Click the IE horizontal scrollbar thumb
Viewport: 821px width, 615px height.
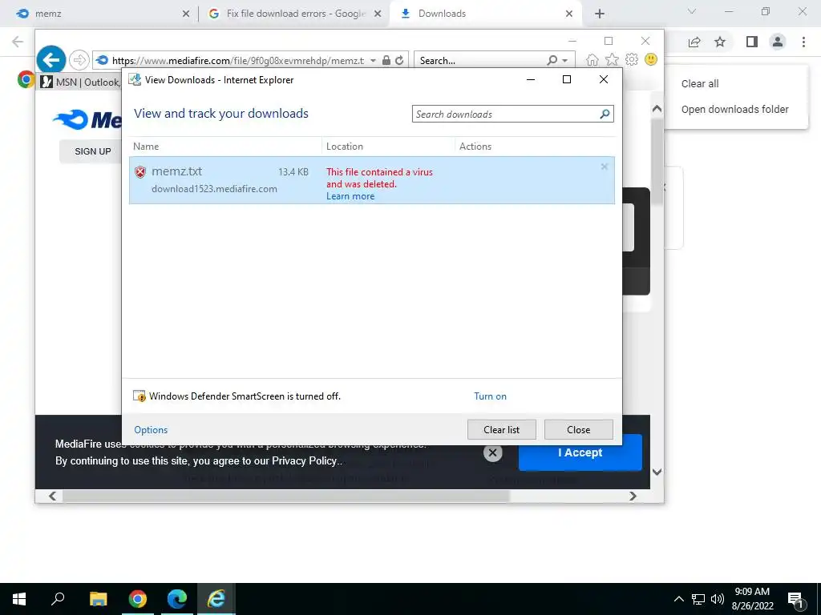(286, 496)
